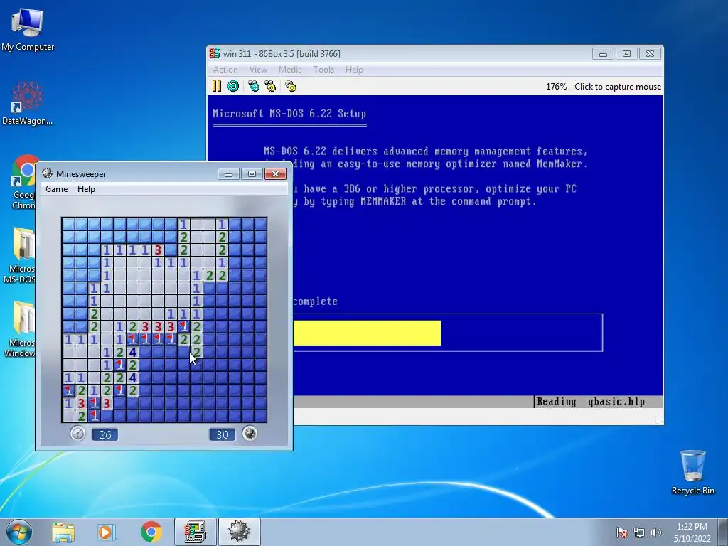Open the Media menu in 86Box

pyautogui.click(x=290, y=70)
